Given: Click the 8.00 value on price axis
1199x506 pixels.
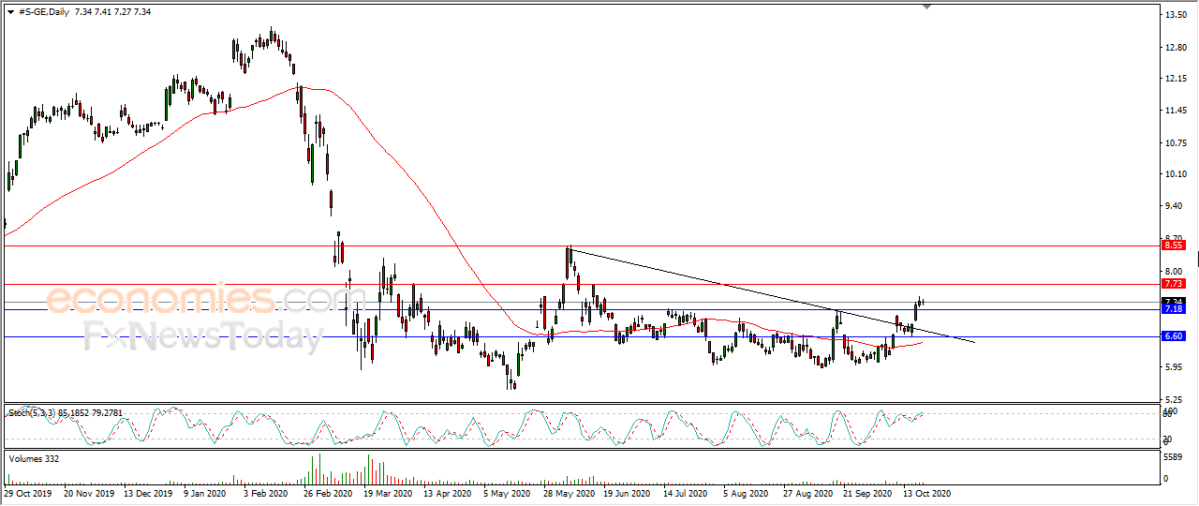Looking at the screenshot, I should pyautogui.click(x=1175, y=270).
